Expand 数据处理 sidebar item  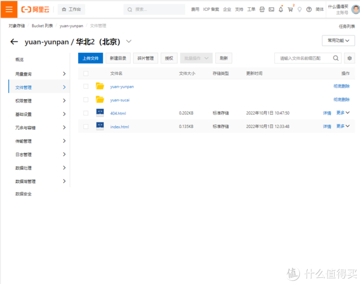pos(39,168)
